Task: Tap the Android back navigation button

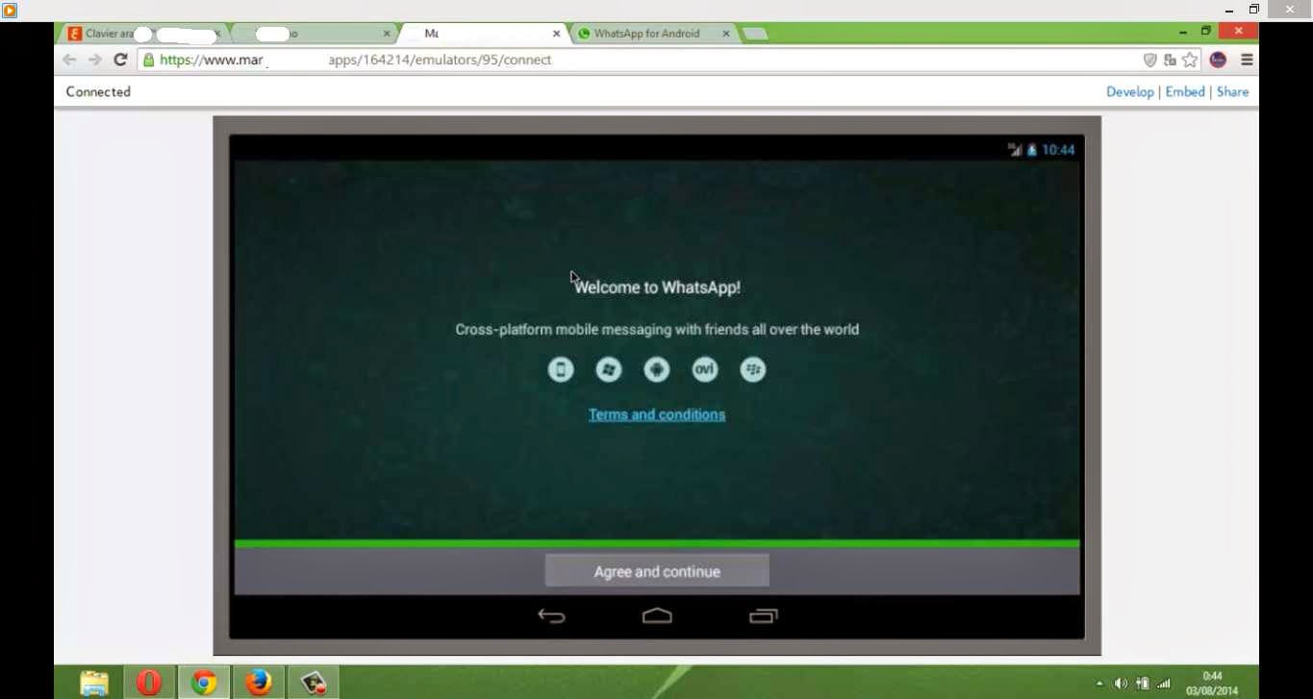Action: (551, 616)
